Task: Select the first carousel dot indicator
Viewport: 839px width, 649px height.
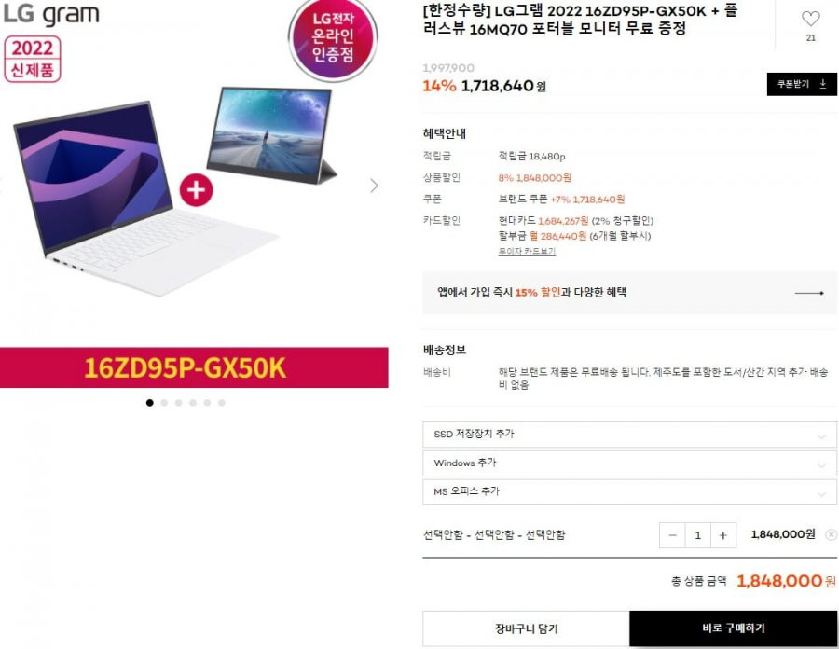Action: (x=150, y=402)
